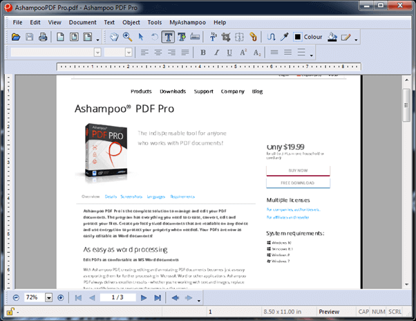Viewport: 416px width, 321px height.
Task: Go to previous view with back arrow
Action: [x=175, y=297]
